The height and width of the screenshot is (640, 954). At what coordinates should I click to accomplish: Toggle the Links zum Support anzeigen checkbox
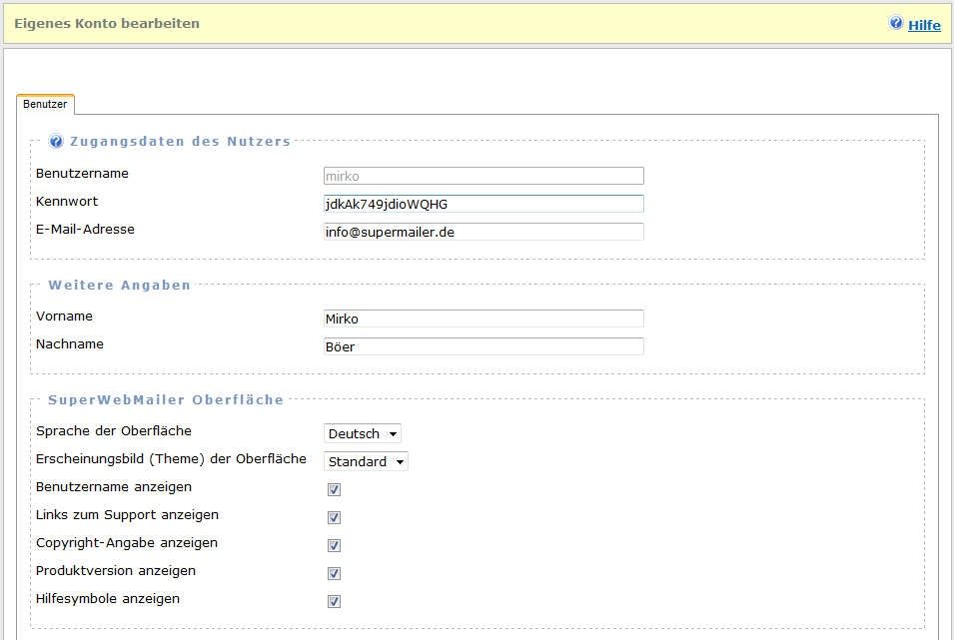point(335,517)
